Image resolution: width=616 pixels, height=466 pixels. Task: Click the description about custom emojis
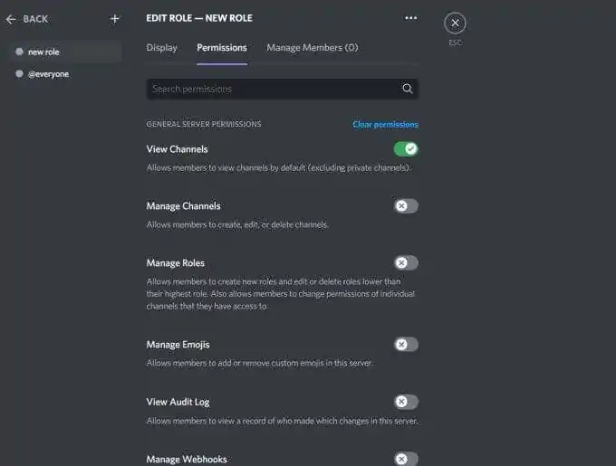tap(259, 363)
